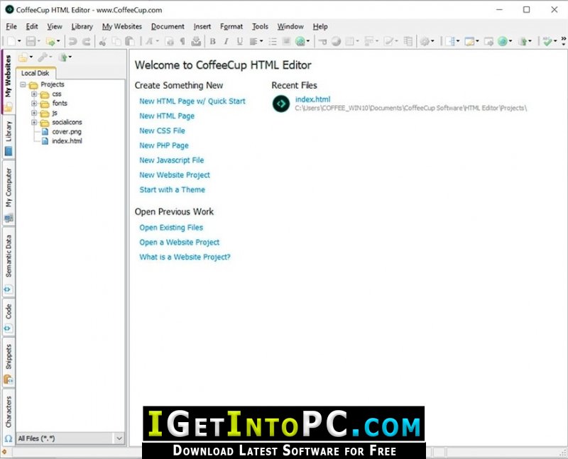Click the upload icon in My Websites panel
Viewport: 568px width, 459px height.
coord(63,57)
